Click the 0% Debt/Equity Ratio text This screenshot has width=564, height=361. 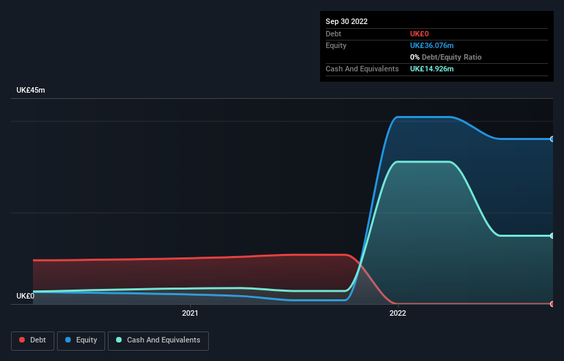(446, 57)
